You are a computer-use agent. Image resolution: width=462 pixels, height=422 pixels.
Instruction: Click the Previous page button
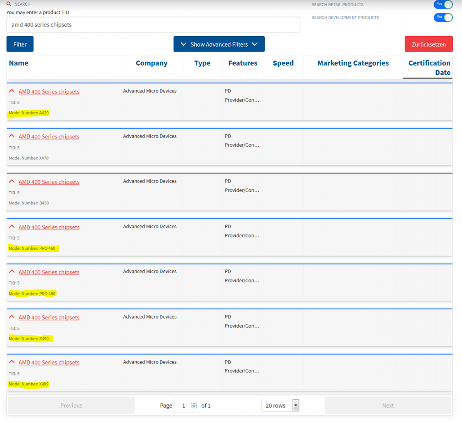tap(71, 405)
